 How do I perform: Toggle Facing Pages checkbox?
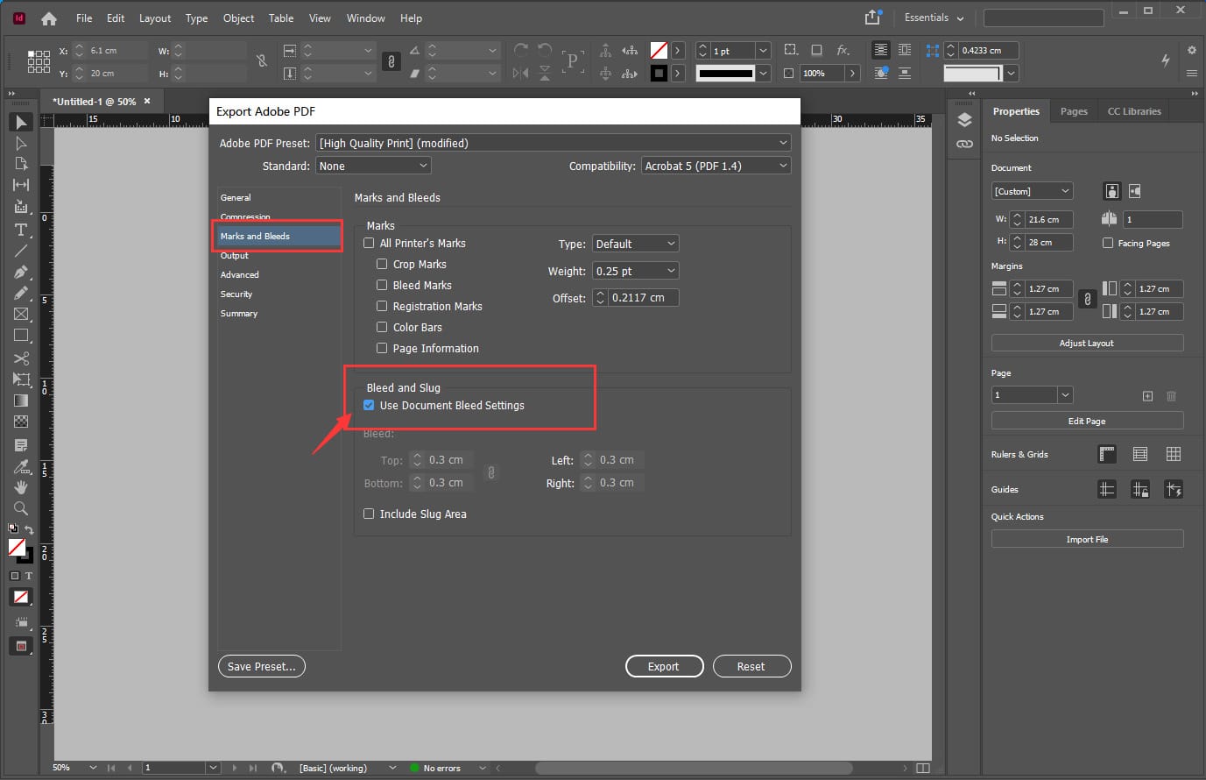click(x=1108, y=243)
